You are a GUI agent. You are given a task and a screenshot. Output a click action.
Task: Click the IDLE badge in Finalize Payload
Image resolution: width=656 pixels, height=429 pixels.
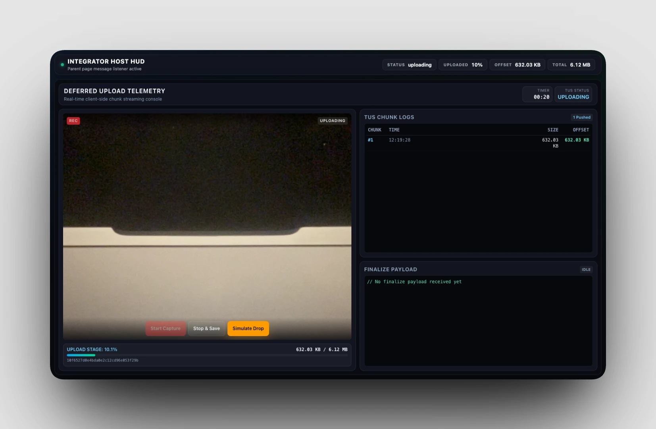pos(586,270)
